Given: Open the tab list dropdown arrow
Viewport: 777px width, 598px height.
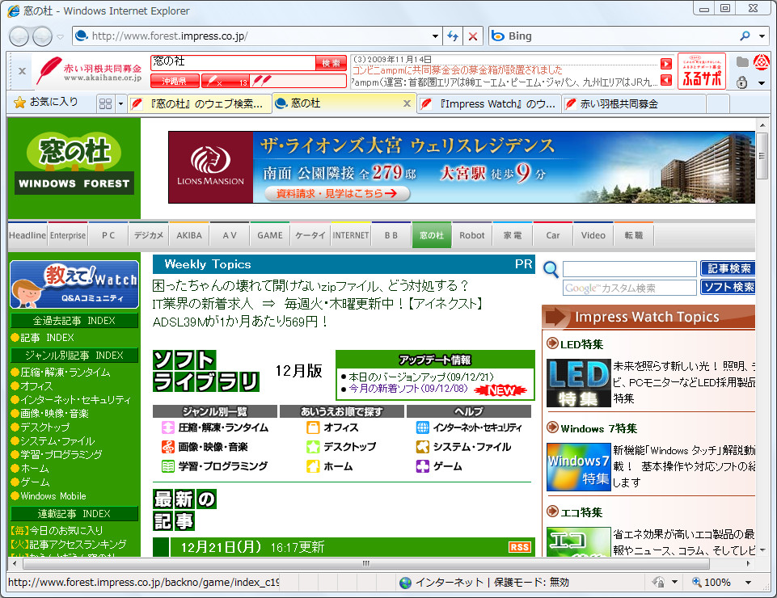Looking at the screenshot, I should [120, 103].
